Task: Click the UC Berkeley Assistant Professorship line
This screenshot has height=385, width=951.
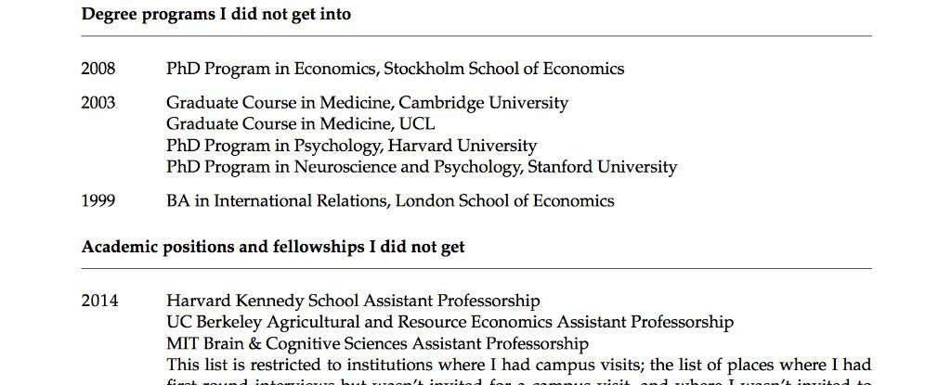Action: pyautogui.click(x=449, y=323)
